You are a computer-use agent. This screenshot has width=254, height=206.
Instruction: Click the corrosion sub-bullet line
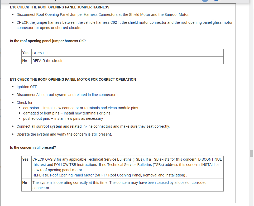coord(80,108)
